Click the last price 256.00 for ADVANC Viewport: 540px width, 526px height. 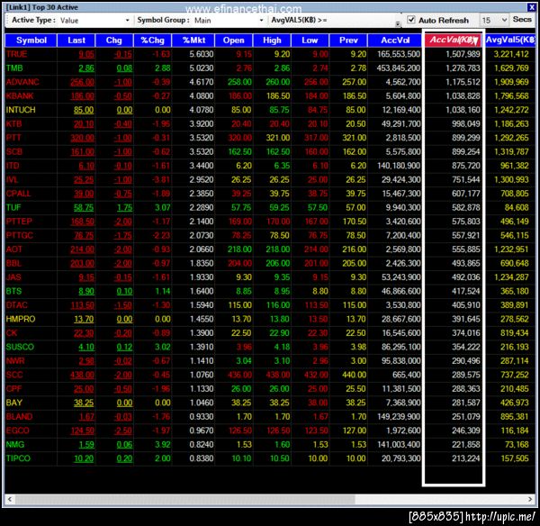click(x=82, y=82)
